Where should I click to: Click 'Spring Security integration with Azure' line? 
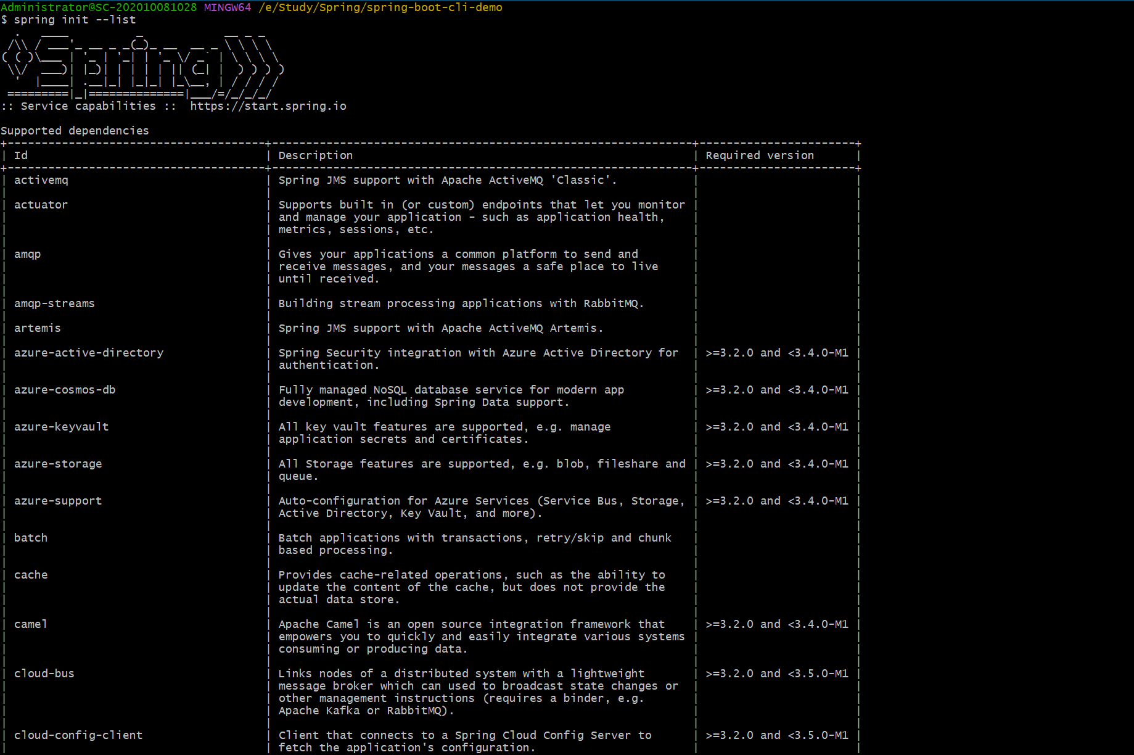click(x=479, y=353)
